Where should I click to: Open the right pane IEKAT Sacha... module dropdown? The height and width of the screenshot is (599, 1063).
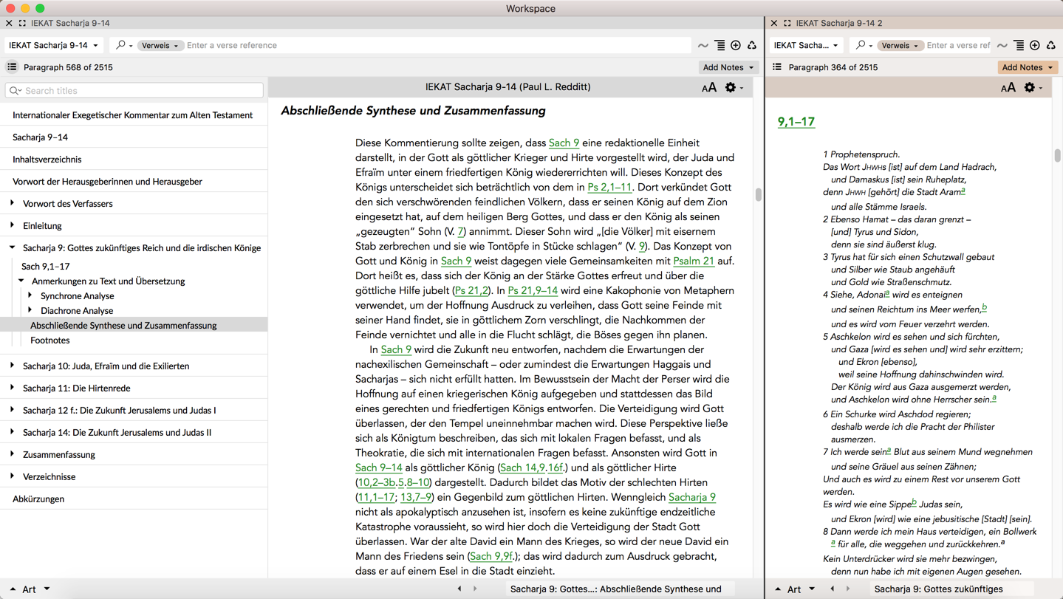(806, 45)
